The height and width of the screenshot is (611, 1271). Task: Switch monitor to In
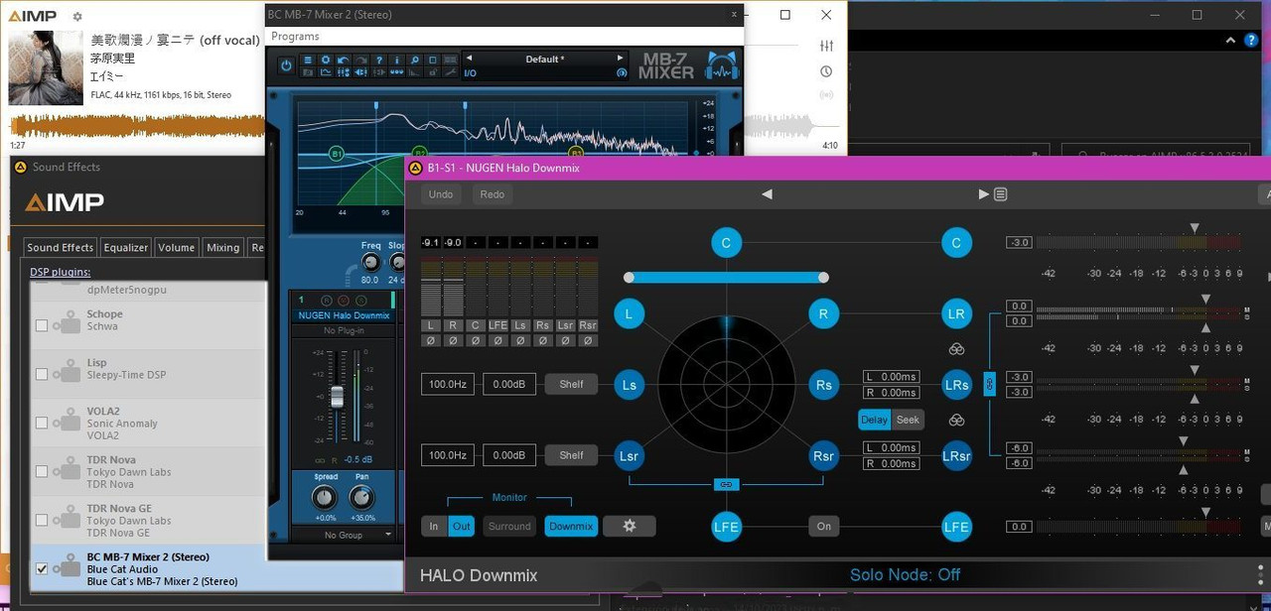point(433,527)
